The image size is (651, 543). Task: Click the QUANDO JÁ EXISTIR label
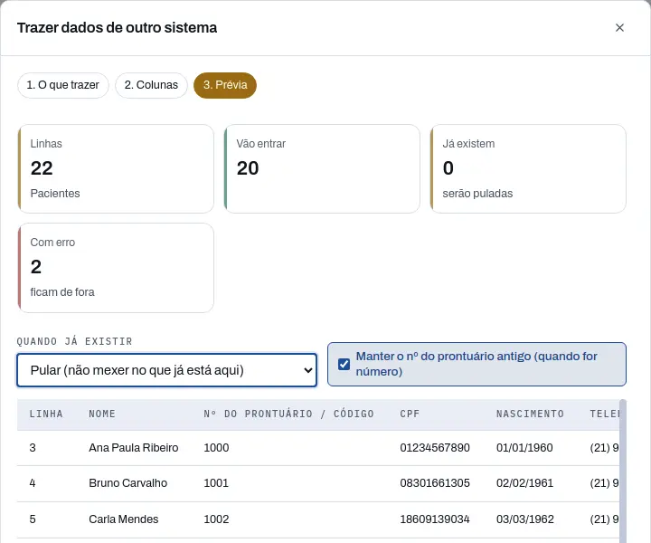75,341
